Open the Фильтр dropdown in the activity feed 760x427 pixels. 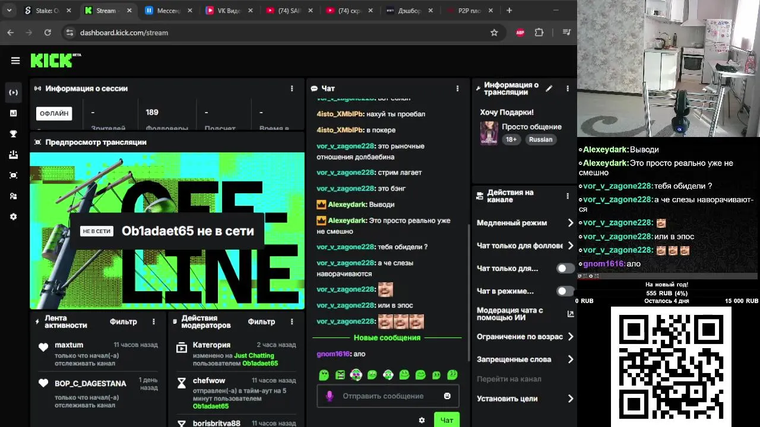click(x=123, y=321)
